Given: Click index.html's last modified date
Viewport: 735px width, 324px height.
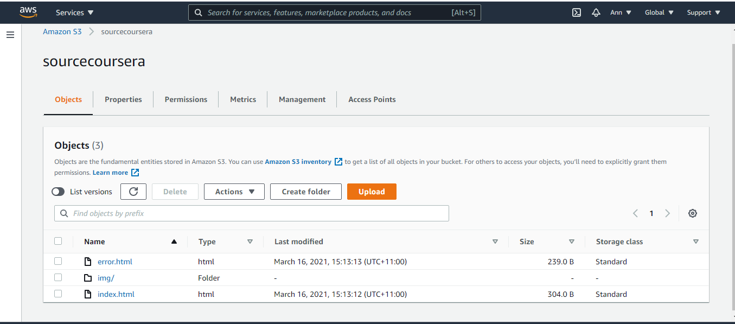Looking at the screenshot, I should coord(340,294).
